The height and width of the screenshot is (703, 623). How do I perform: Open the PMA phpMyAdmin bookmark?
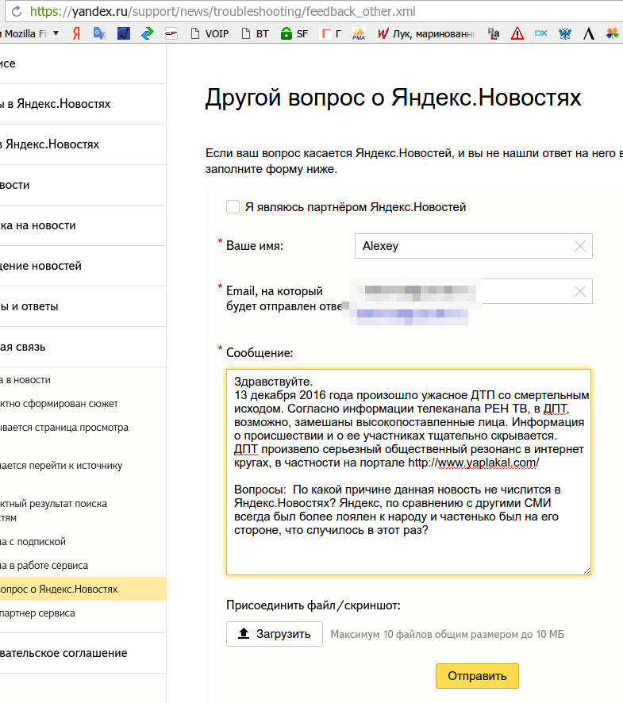[x=359, y=33]
